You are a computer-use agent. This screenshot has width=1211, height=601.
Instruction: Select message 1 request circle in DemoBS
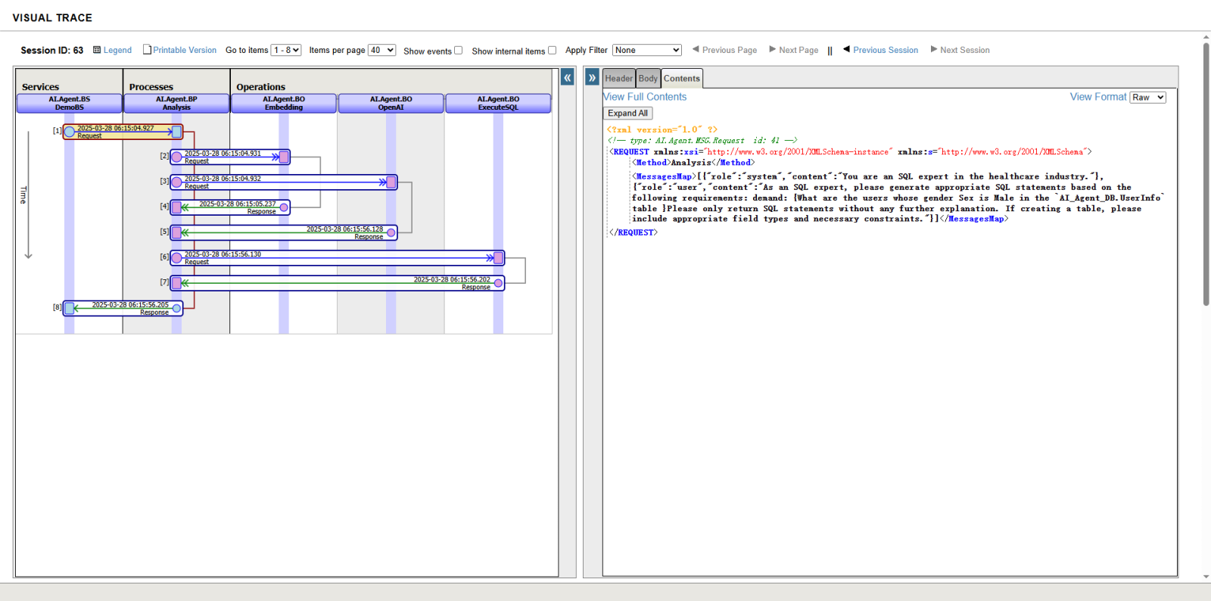[x=70, y=132]
